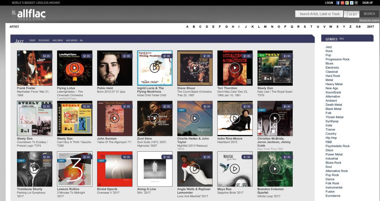The height and width of the screenshot is (201, 380).
Task: Log in with the Facebook icon
Action: (x=338, y=3)
